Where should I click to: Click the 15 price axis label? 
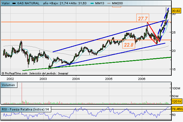[174, 69]
